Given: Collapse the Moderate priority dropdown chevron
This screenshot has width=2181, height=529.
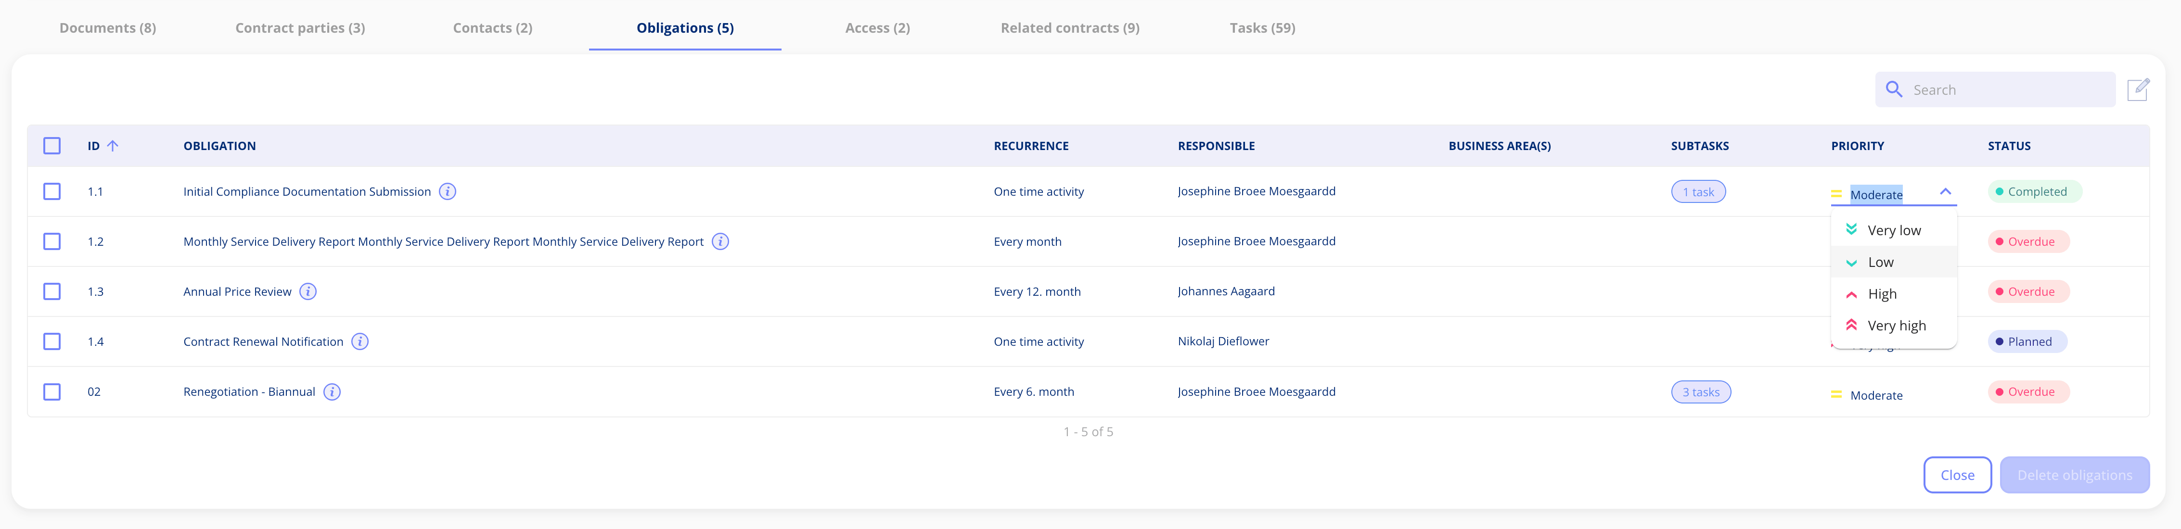Looking at the screenshot, I should [1946, 192].
